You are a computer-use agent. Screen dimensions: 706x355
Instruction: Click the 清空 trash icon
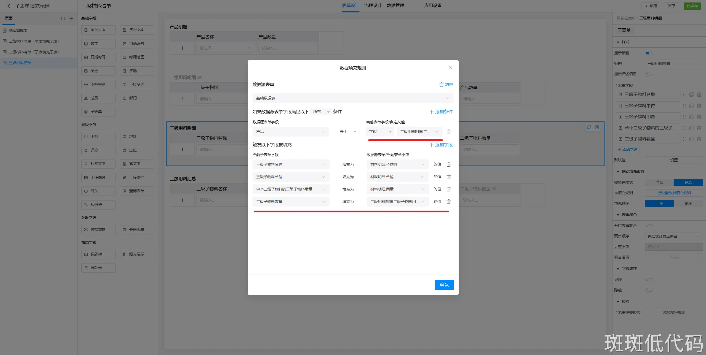pos(442,85)
